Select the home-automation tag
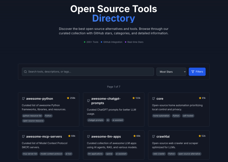This screenshot has width=228, height=162. click(161, 116)
